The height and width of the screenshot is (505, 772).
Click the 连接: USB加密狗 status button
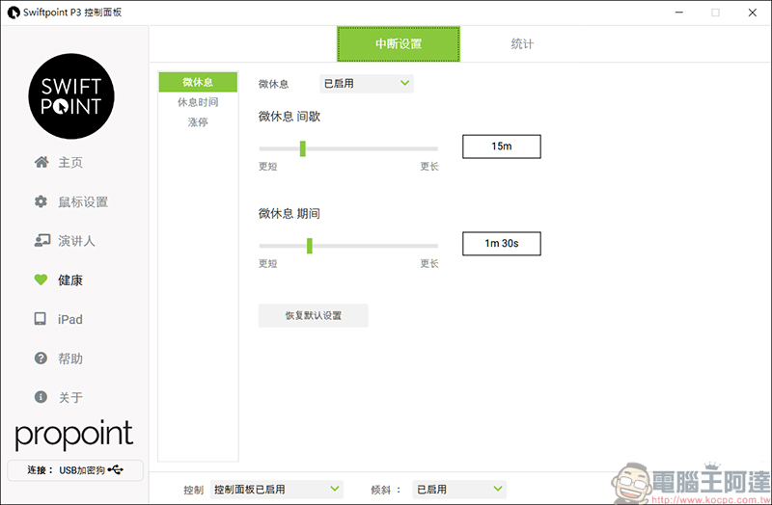pyautogui.click(x=75, y=470)
